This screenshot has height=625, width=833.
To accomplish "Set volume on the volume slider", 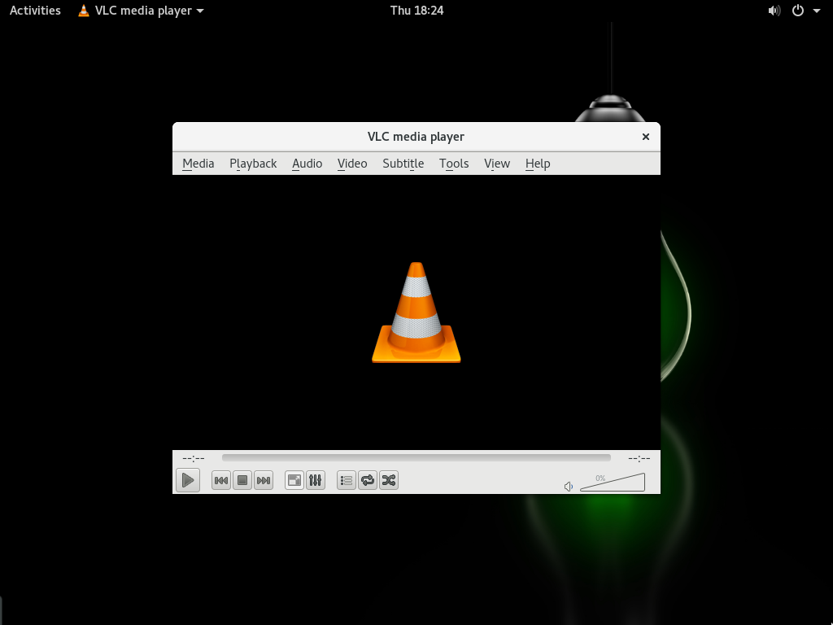I will (614, 484).
